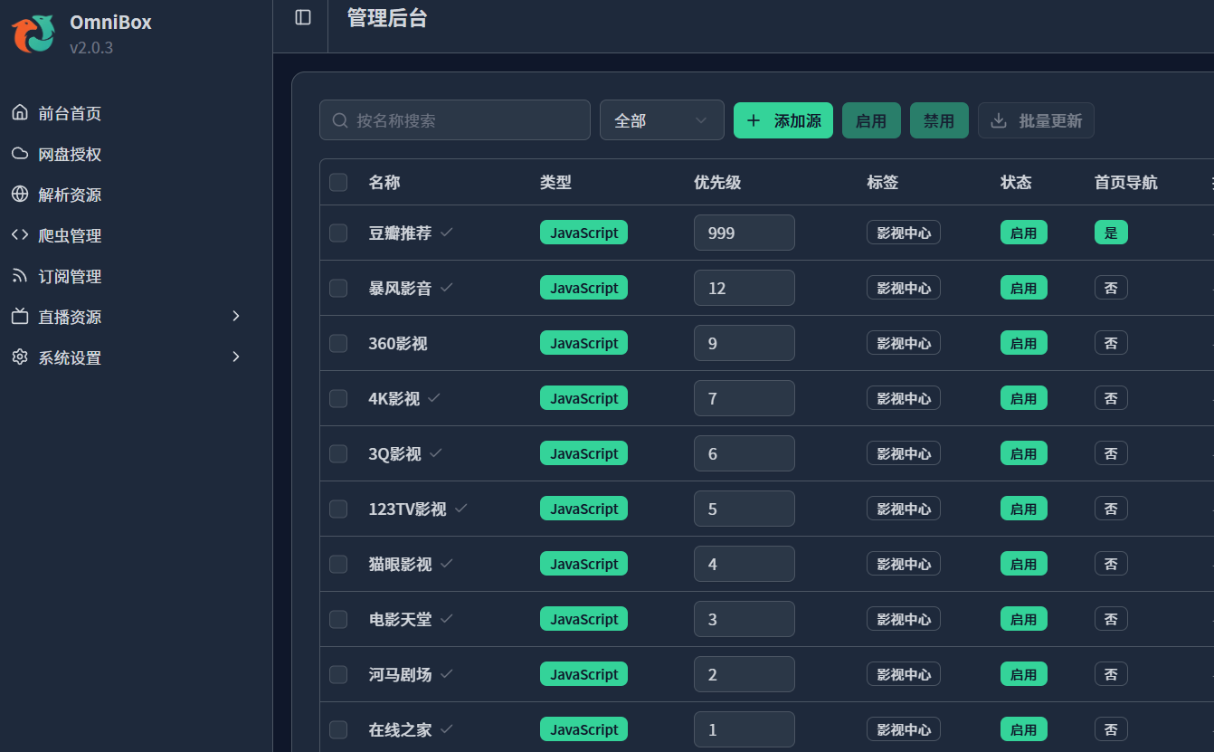Click the check mark beside 123TV影视
The height and width of the screenshot is (752, 1214).
click(461, 509)
